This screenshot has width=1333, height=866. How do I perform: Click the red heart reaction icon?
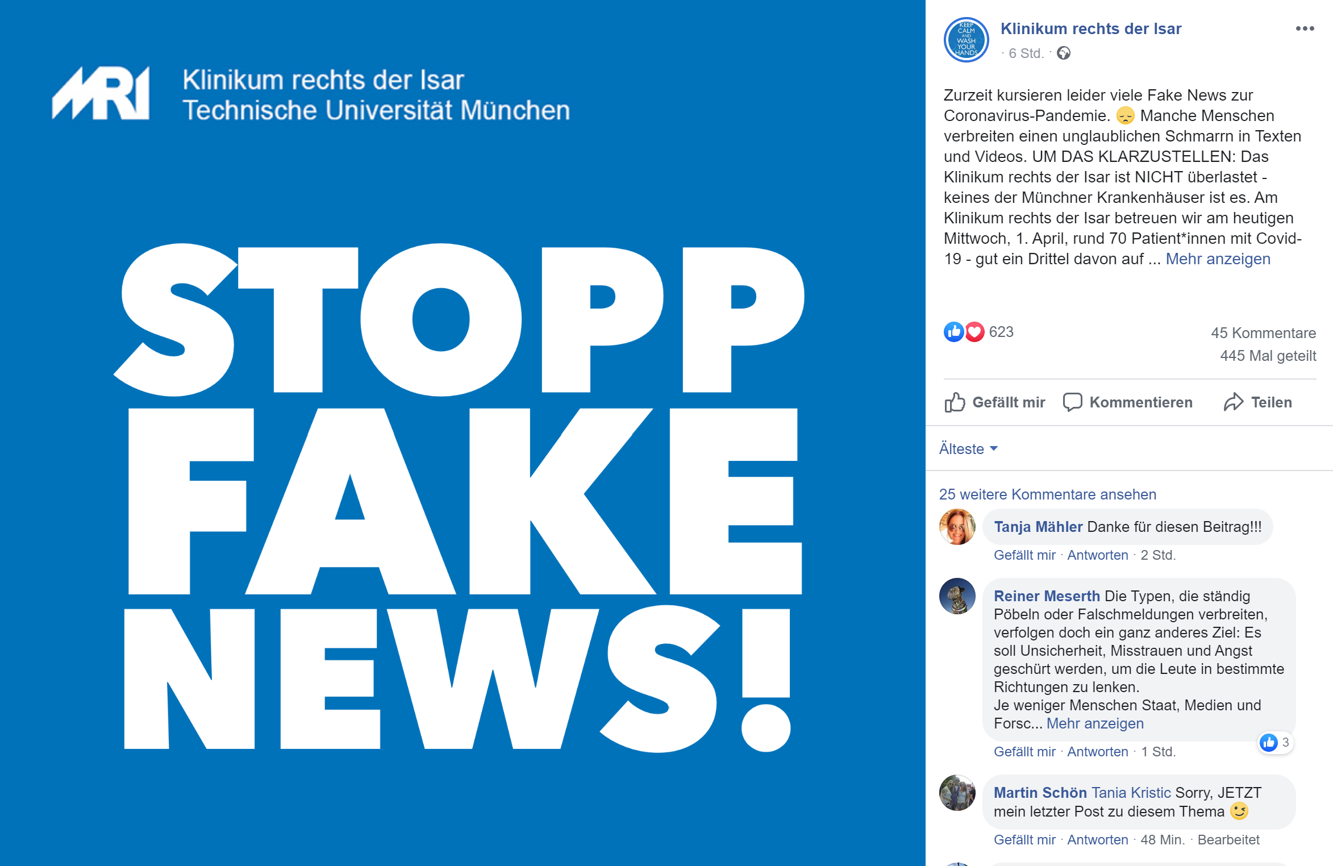(974, 332)
